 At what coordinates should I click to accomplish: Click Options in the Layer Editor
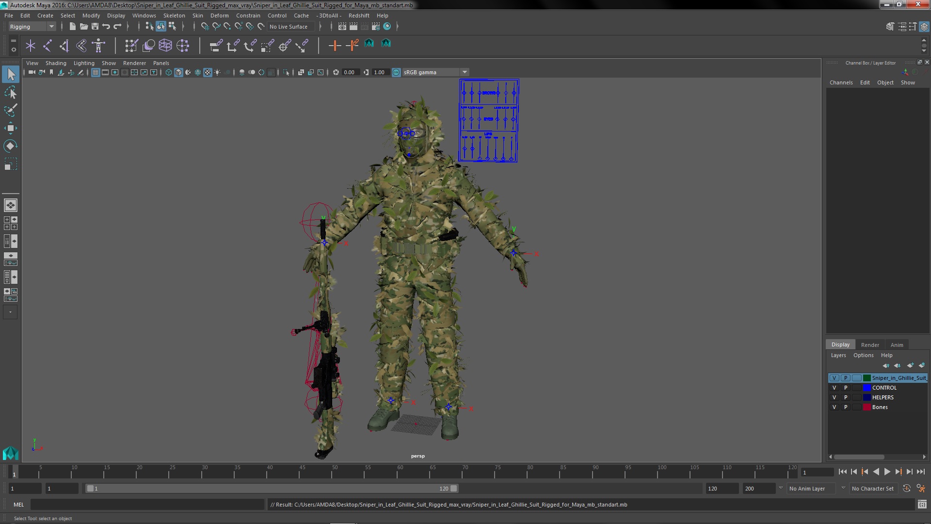(x=863, y=355)
